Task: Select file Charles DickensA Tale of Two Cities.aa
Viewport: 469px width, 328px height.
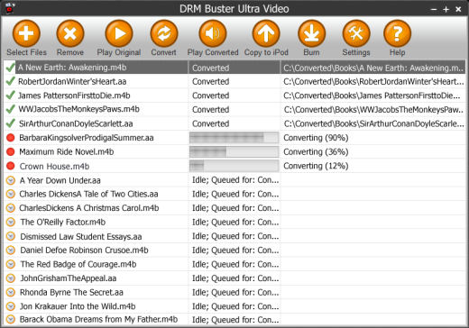Action: coord(88,194)
